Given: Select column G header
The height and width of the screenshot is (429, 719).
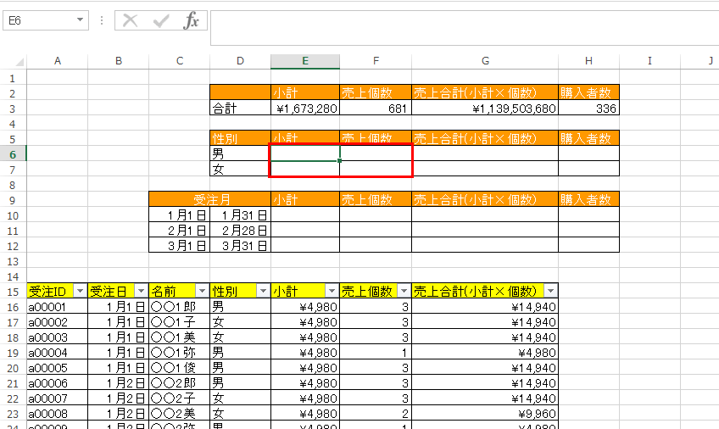Looking at the screenshot, I should tap(485, 61).
